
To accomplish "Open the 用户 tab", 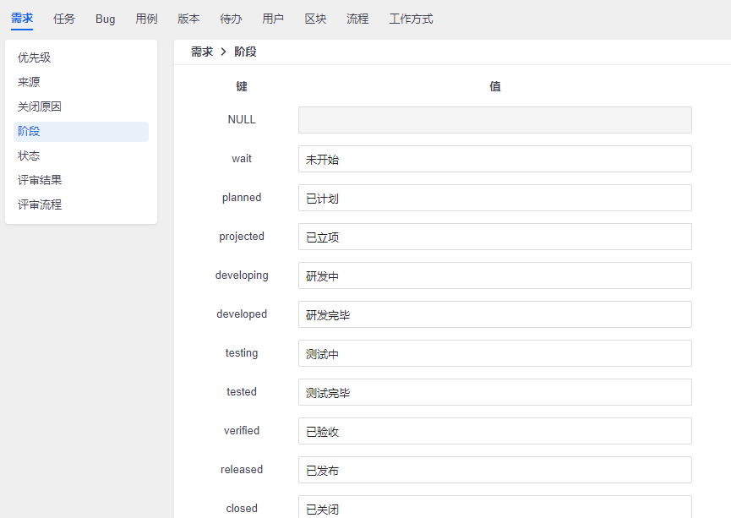I will 273,19.
